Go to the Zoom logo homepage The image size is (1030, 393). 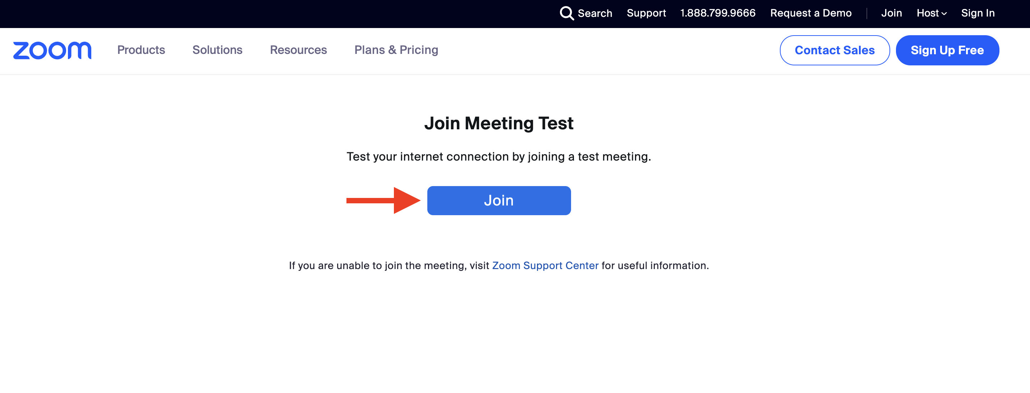pos(52,50)
